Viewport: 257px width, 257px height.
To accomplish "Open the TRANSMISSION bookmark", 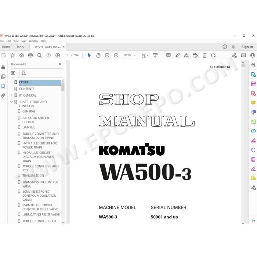I will 33,176.
